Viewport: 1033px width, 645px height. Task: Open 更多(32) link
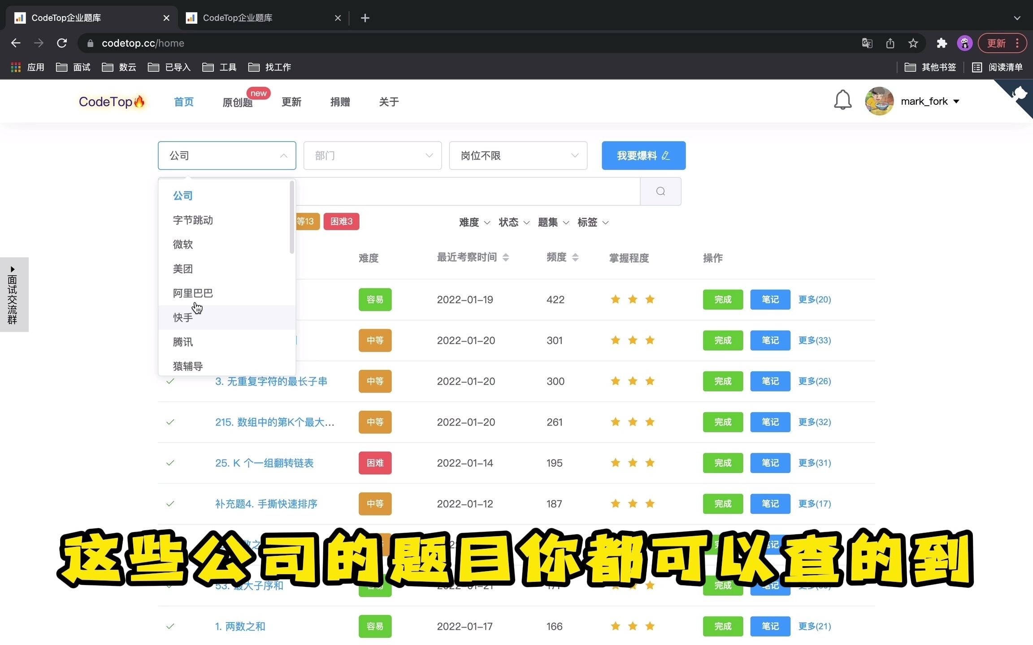(815, 422)
